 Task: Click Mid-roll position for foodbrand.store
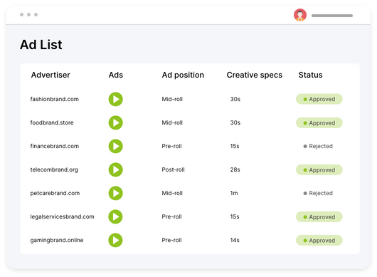click(x=172, y=122)
